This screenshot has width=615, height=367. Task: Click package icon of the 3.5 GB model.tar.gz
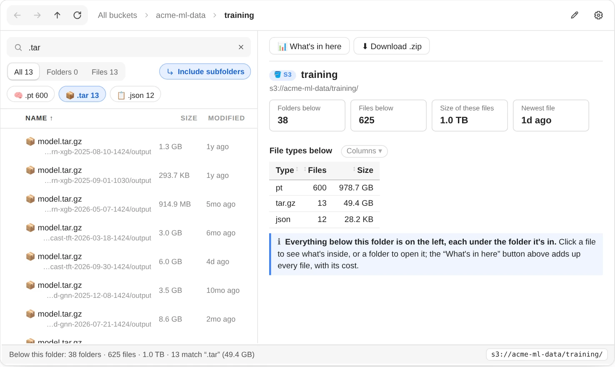coord(30,285)
